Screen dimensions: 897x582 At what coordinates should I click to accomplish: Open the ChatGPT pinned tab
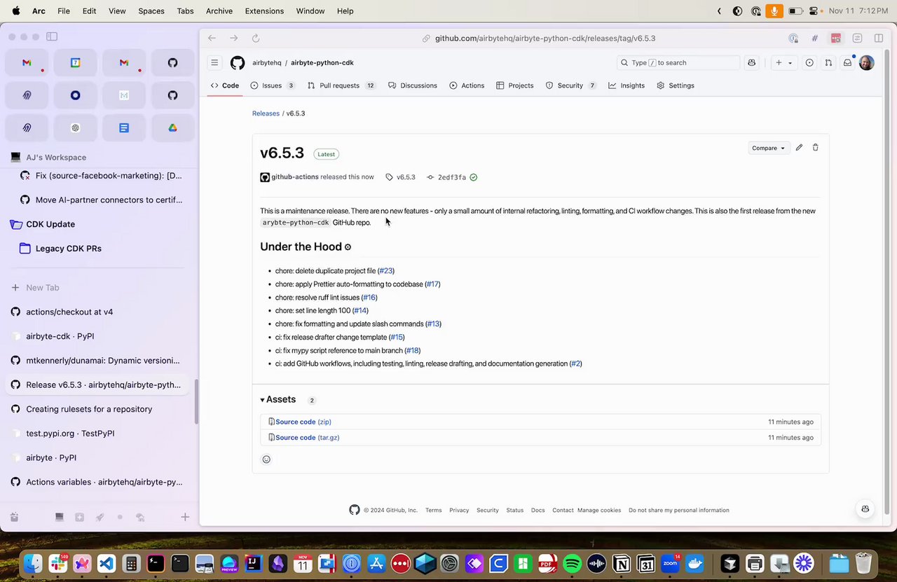[x=75, y=127]
